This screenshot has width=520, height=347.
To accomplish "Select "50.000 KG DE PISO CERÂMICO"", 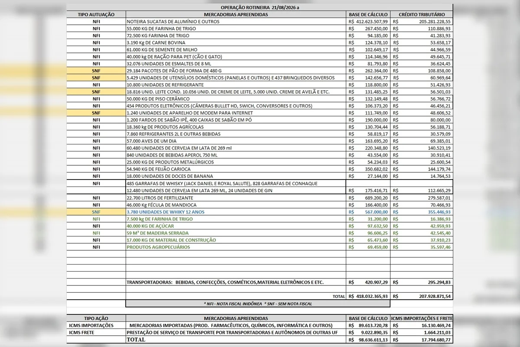I will [x=236, y=98].
